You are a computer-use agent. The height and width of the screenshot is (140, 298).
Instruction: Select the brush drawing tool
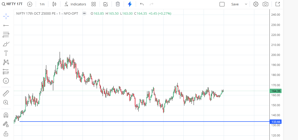click(x=6, y=44)
